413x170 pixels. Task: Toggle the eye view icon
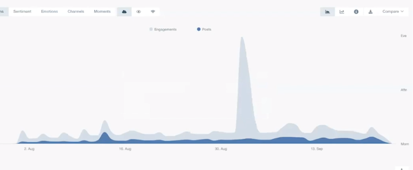coord(139,12)
